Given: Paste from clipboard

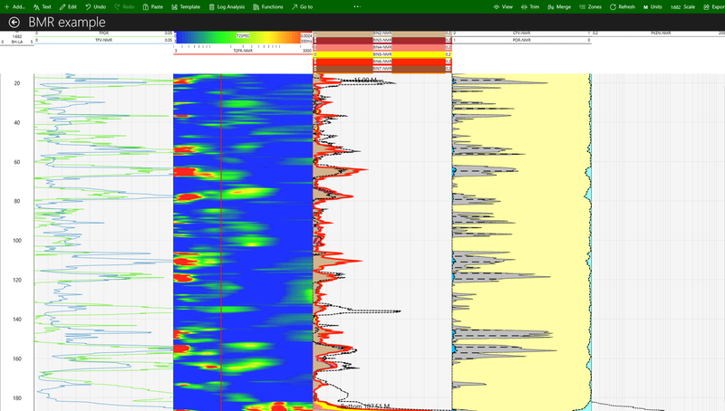Looking at the screenshot, I should 152,7.
